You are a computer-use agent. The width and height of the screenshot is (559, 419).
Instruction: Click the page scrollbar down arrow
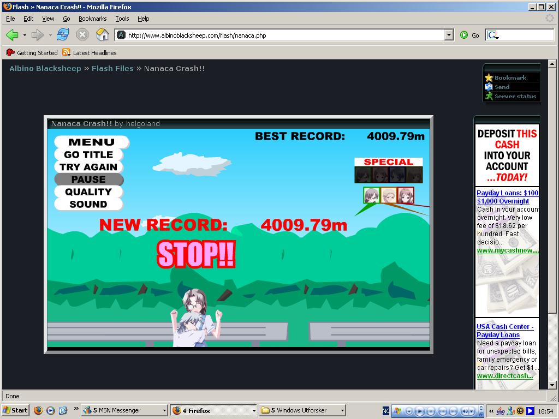pos(552,385)
